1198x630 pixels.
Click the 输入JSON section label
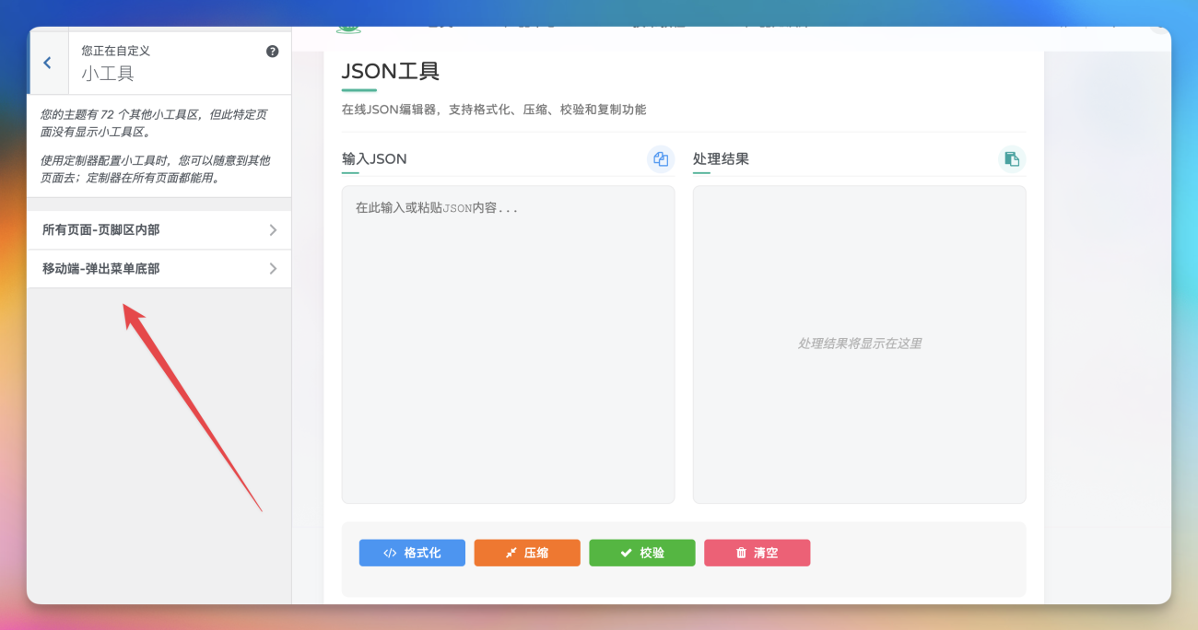click(374, 159)
